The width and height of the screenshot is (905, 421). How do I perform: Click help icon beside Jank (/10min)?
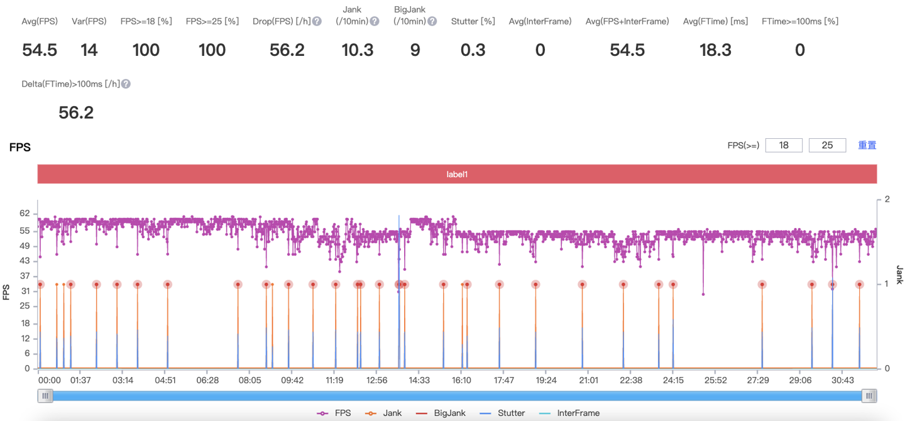coord(375,21)
